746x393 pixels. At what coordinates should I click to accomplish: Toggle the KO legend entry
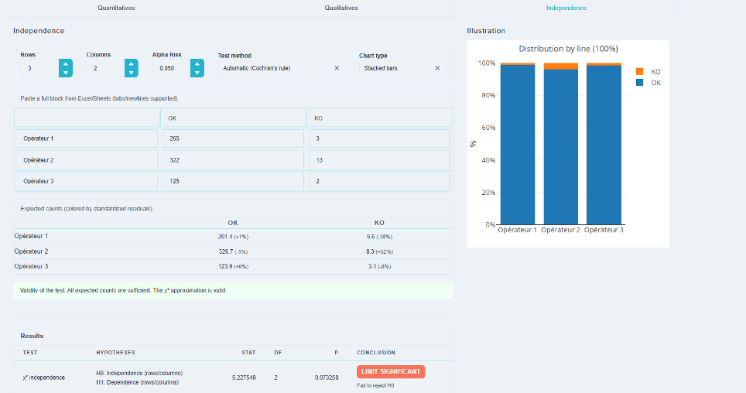(x=648, y=71)
